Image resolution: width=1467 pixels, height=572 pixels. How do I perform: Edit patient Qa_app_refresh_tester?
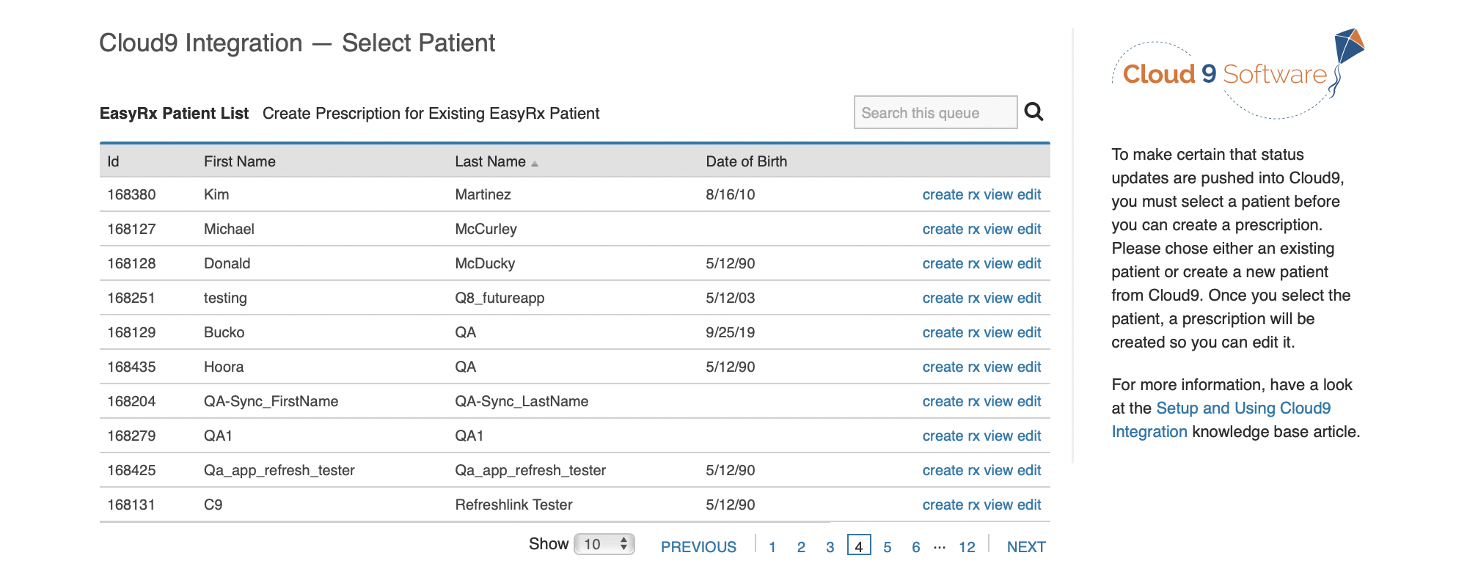click(1029, 470)
